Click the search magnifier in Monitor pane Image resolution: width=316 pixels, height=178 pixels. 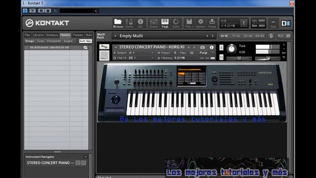tap(85, 47)
